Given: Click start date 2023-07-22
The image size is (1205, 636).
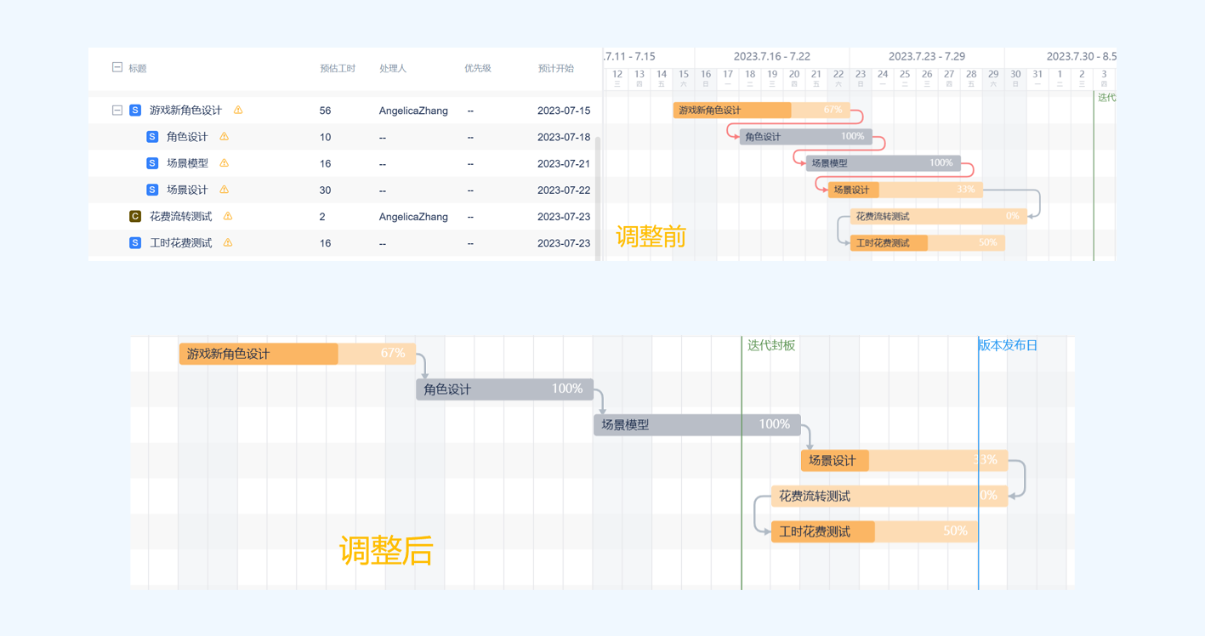Looking at the screenshot, I should [x=564, y=190].
